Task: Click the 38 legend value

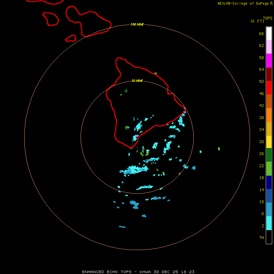Action: pos(262,118)
